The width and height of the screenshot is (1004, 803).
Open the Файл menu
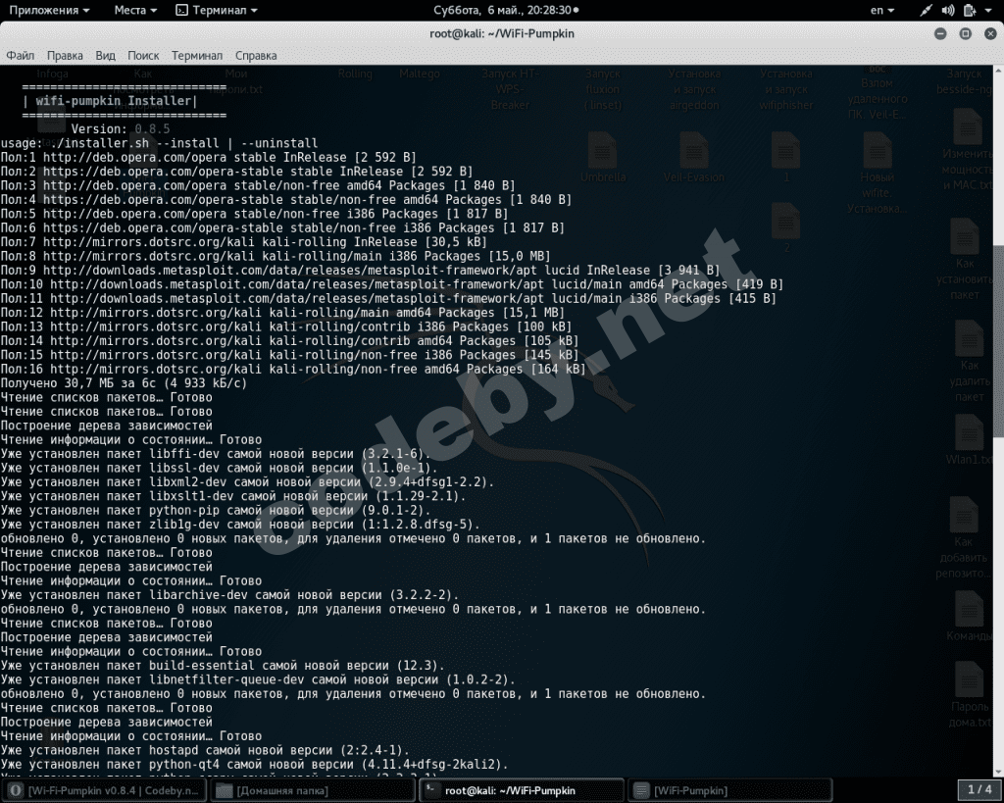coord(20,56)
